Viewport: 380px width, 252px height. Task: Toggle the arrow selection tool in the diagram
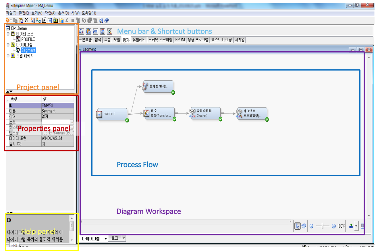click(298, 226)
